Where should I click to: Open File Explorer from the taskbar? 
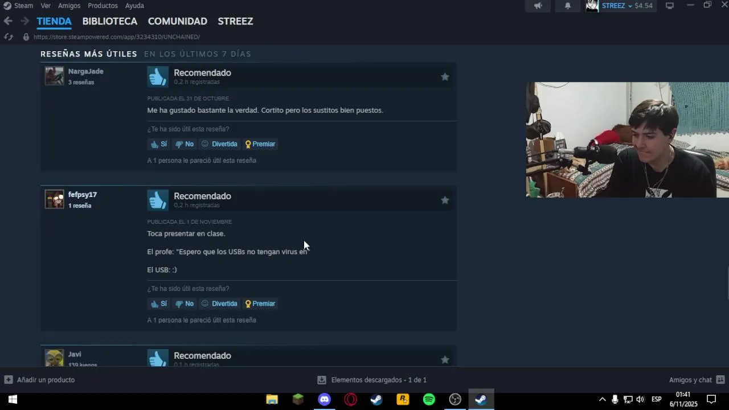pos(272,400)
